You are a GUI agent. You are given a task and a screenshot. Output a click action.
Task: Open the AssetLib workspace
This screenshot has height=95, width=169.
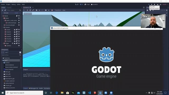coord(94,4)
